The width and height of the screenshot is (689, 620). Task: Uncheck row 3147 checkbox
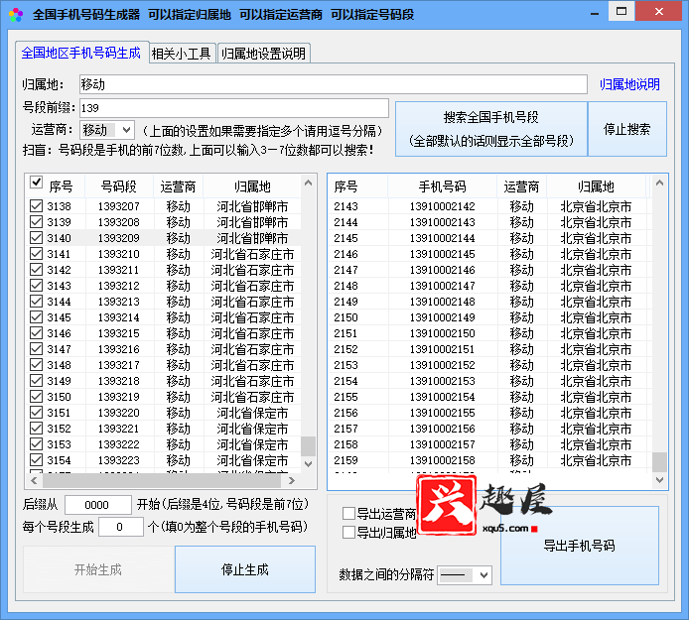(x=36, y=349)
